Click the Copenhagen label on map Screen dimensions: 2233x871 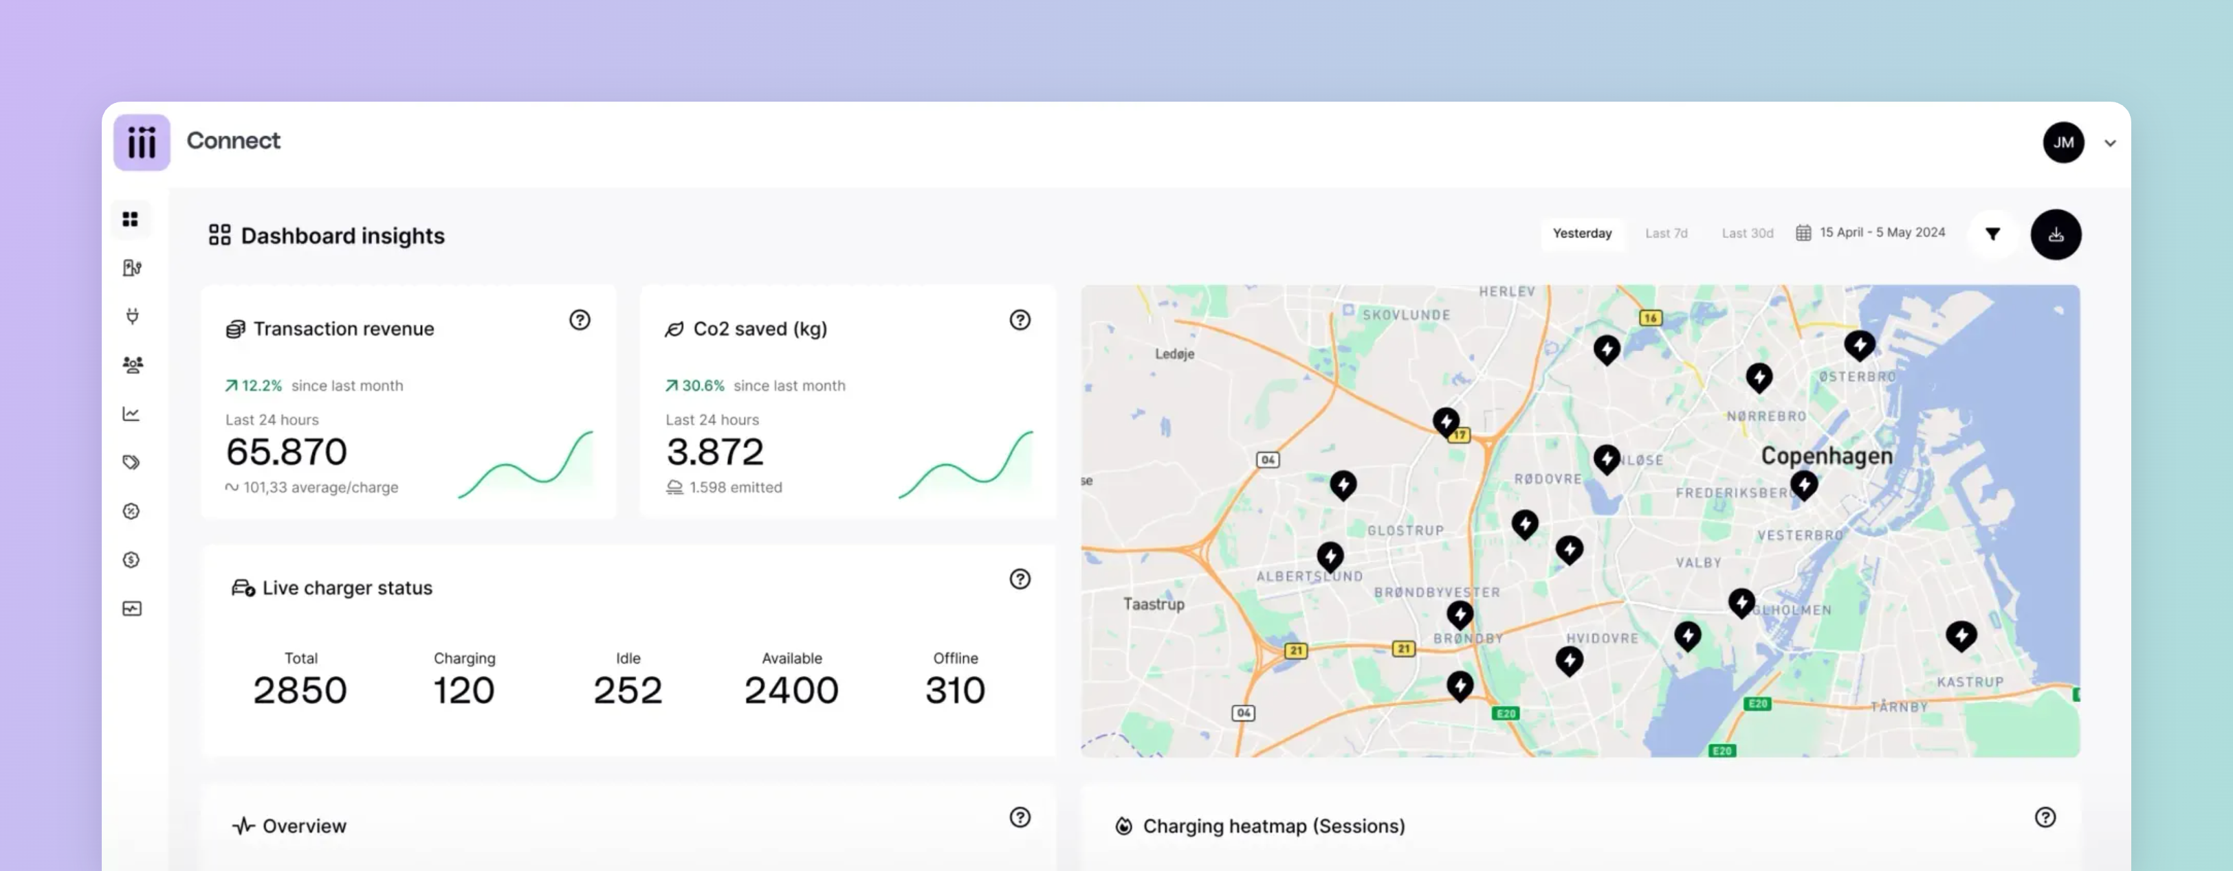click(x=1827, y=456)
